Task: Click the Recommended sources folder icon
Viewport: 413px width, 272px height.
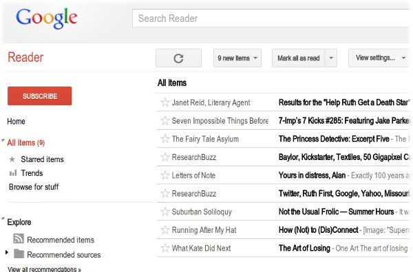Action: (19, 253)
